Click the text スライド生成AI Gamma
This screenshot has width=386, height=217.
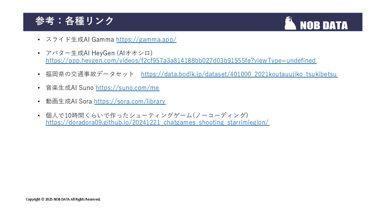click(80, 39)
